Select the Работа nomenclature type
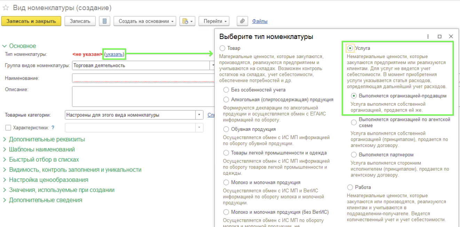This screenshot has height=227, width=460. [x=350, y=187]
